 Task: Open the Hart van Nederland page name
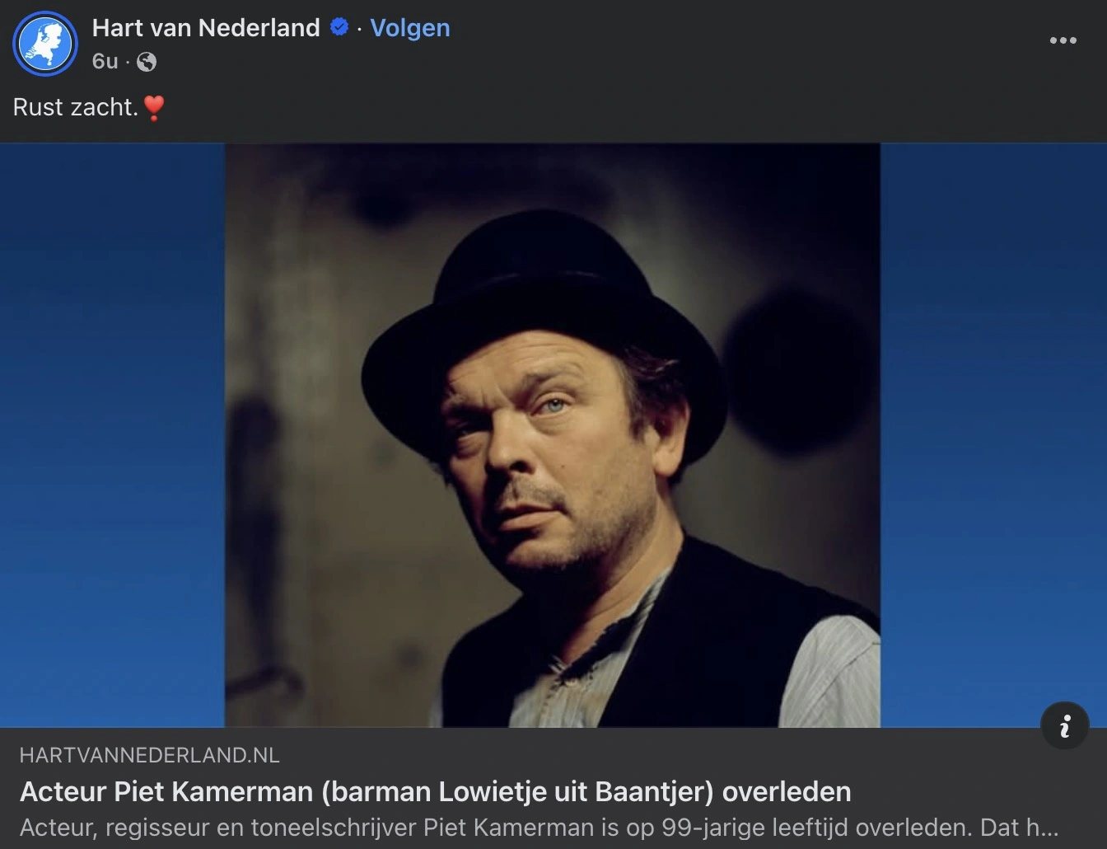[x=206, y=27]
